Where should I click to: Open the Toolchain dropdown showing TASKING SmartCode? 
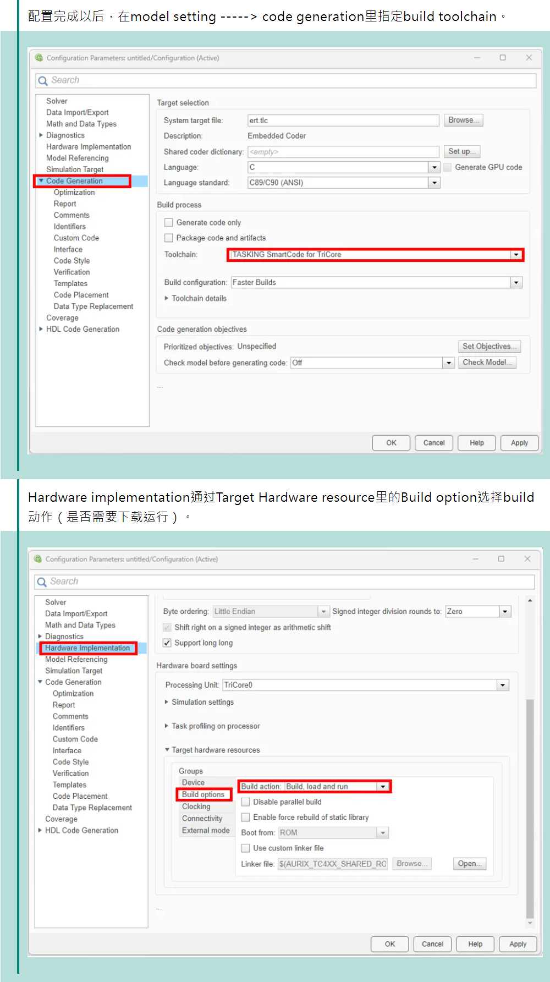coord(516,255)
